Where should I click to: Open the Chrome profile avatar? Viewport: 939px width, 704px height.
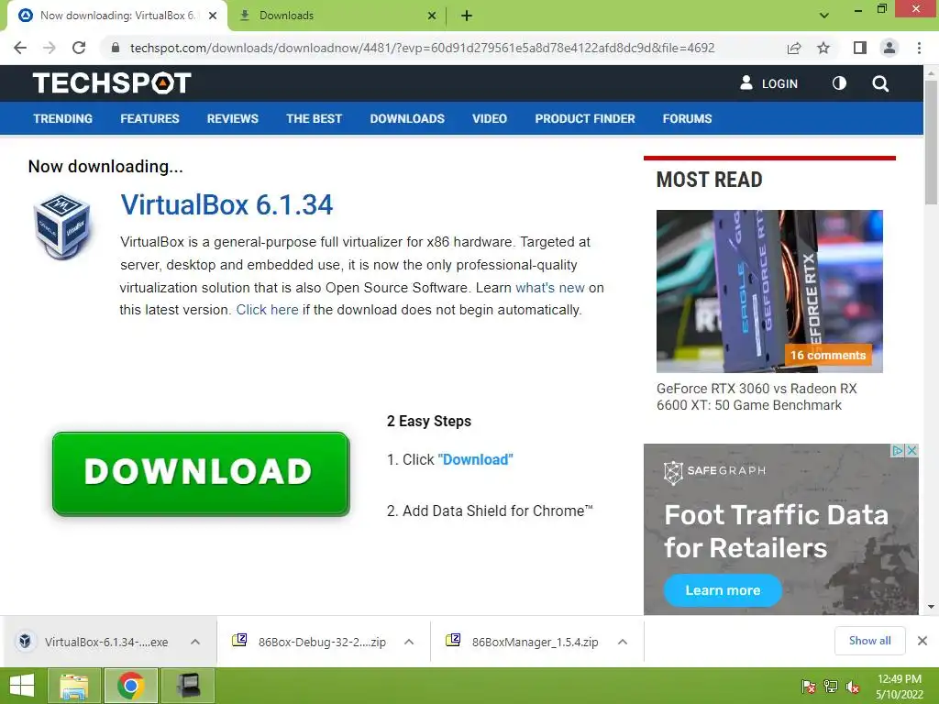(889, 48)
